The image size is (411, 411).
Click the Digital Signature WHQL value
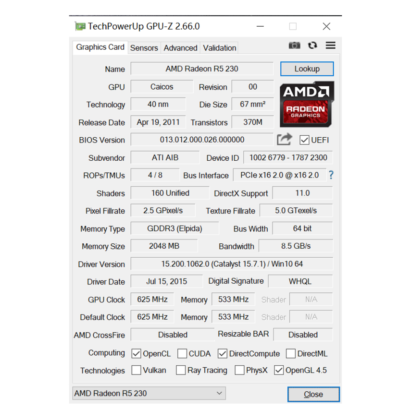[300, 281]
